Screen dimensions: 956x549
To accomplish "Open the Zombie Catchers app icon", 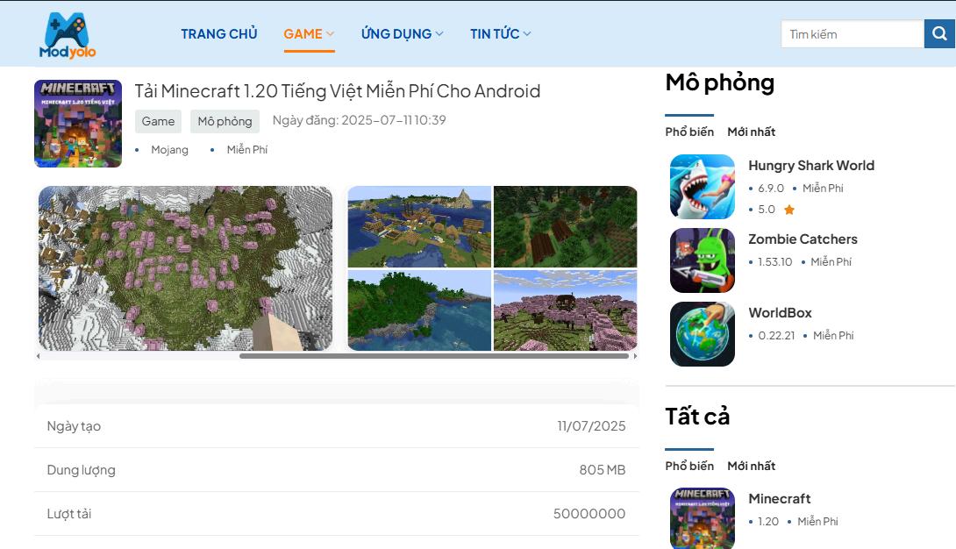I will 703,260.
